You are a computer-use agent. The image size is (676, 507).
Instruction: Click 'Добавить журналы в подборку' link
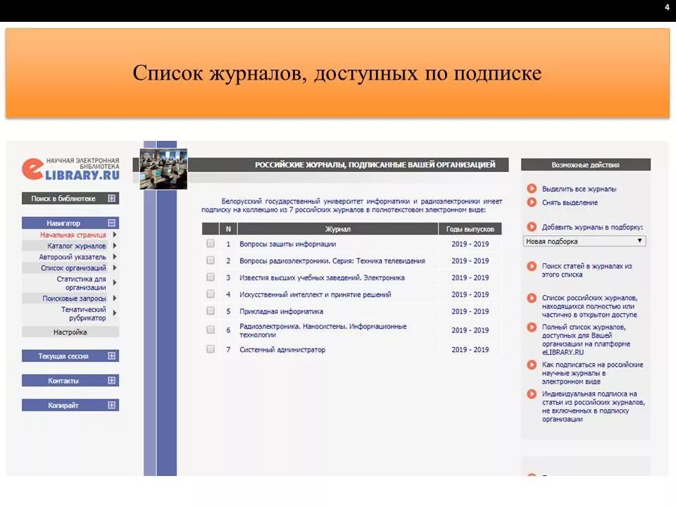(x=592, y=227)
